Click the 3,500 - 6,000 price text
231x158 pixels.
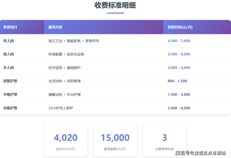click(x=179, y=54)
